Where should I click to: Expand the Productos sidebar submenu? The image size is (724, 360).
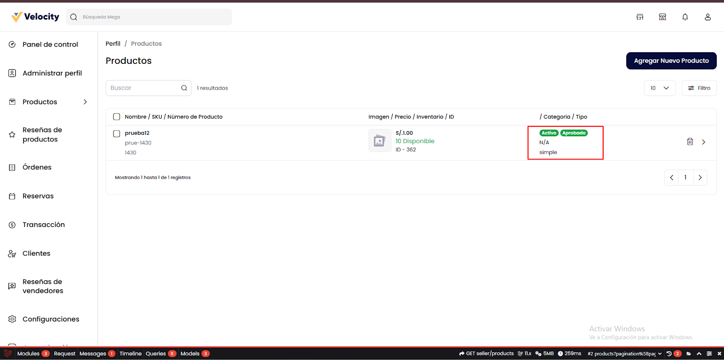[85, 102]
